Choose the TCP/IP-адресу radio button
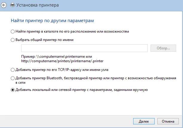The image size is (183, 128). pyautogui.click(x=13, y=70)
